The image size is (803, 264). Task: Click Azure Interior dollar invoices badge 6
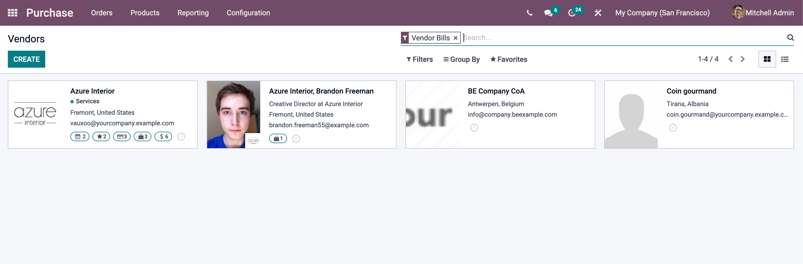click(163, 136)
